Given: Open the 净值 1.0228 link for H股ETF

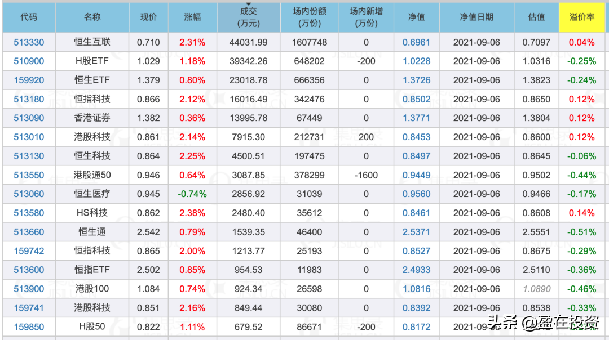Looking at the screenshot, I should [416, 61].
